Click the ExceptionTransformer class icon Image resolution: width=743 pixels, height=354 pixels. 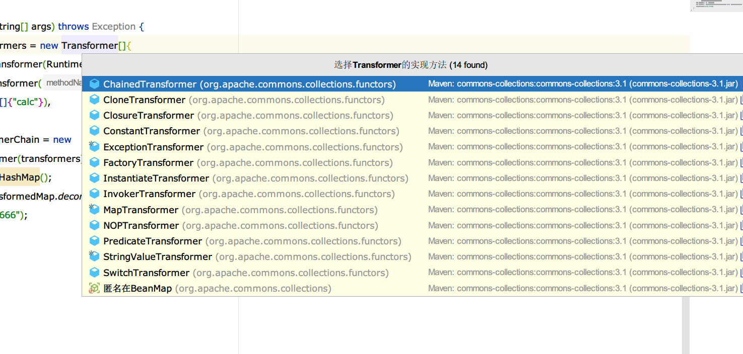(94, 147)
